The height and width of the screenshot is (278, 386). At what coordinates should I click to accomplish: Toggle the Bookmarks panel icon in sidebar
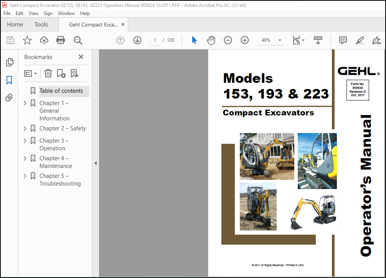click(9, 80)
